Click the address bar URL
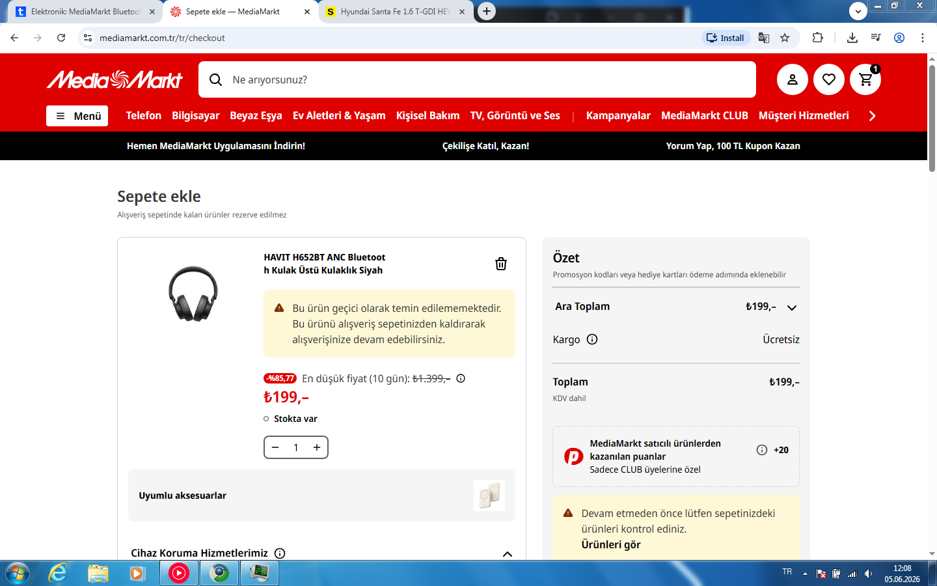The image size is (937, 586). click(x=162, y=38)
